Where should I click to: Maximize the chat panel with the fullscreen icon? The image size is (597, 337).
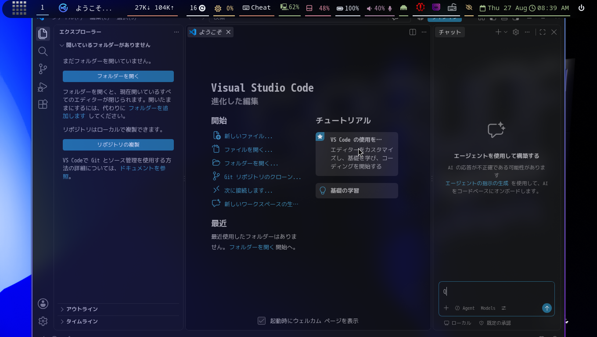[x=543, y=32]
